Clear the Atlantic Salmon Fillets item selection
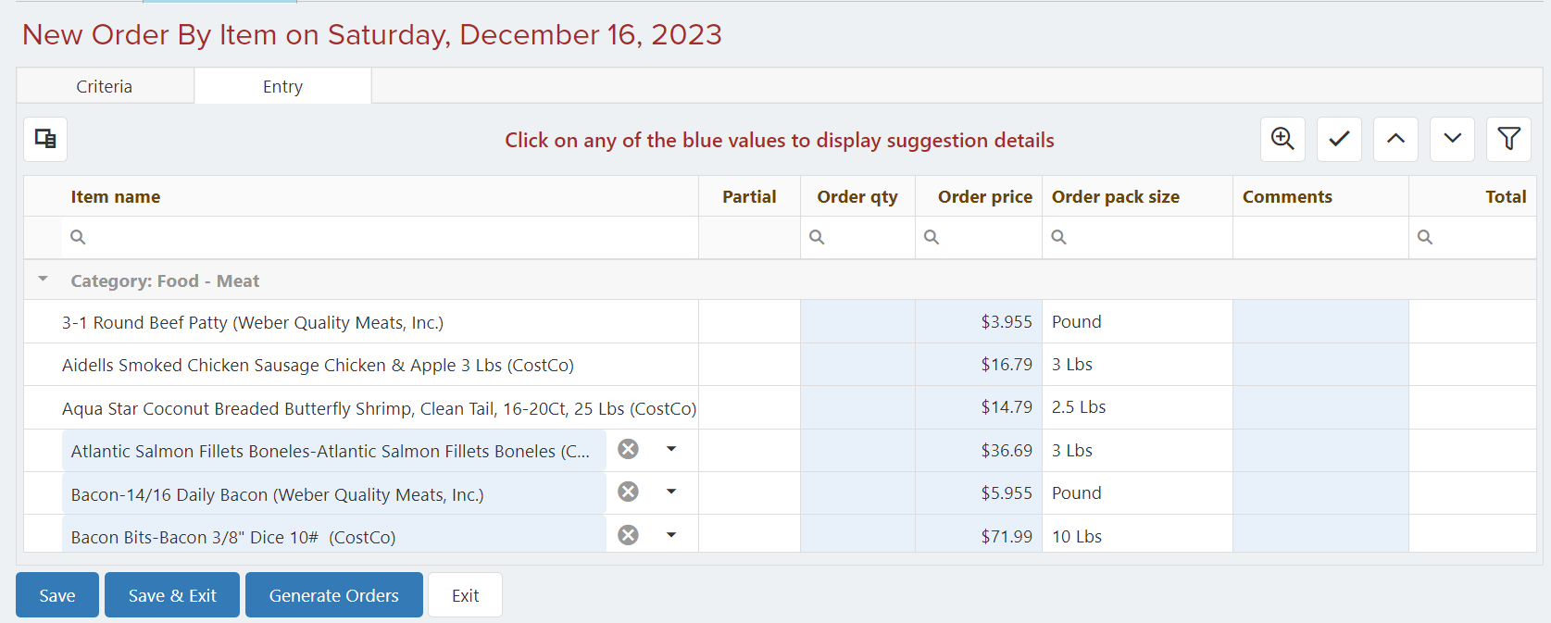The width and height of the screenshot is (1551, 623). 628,449
